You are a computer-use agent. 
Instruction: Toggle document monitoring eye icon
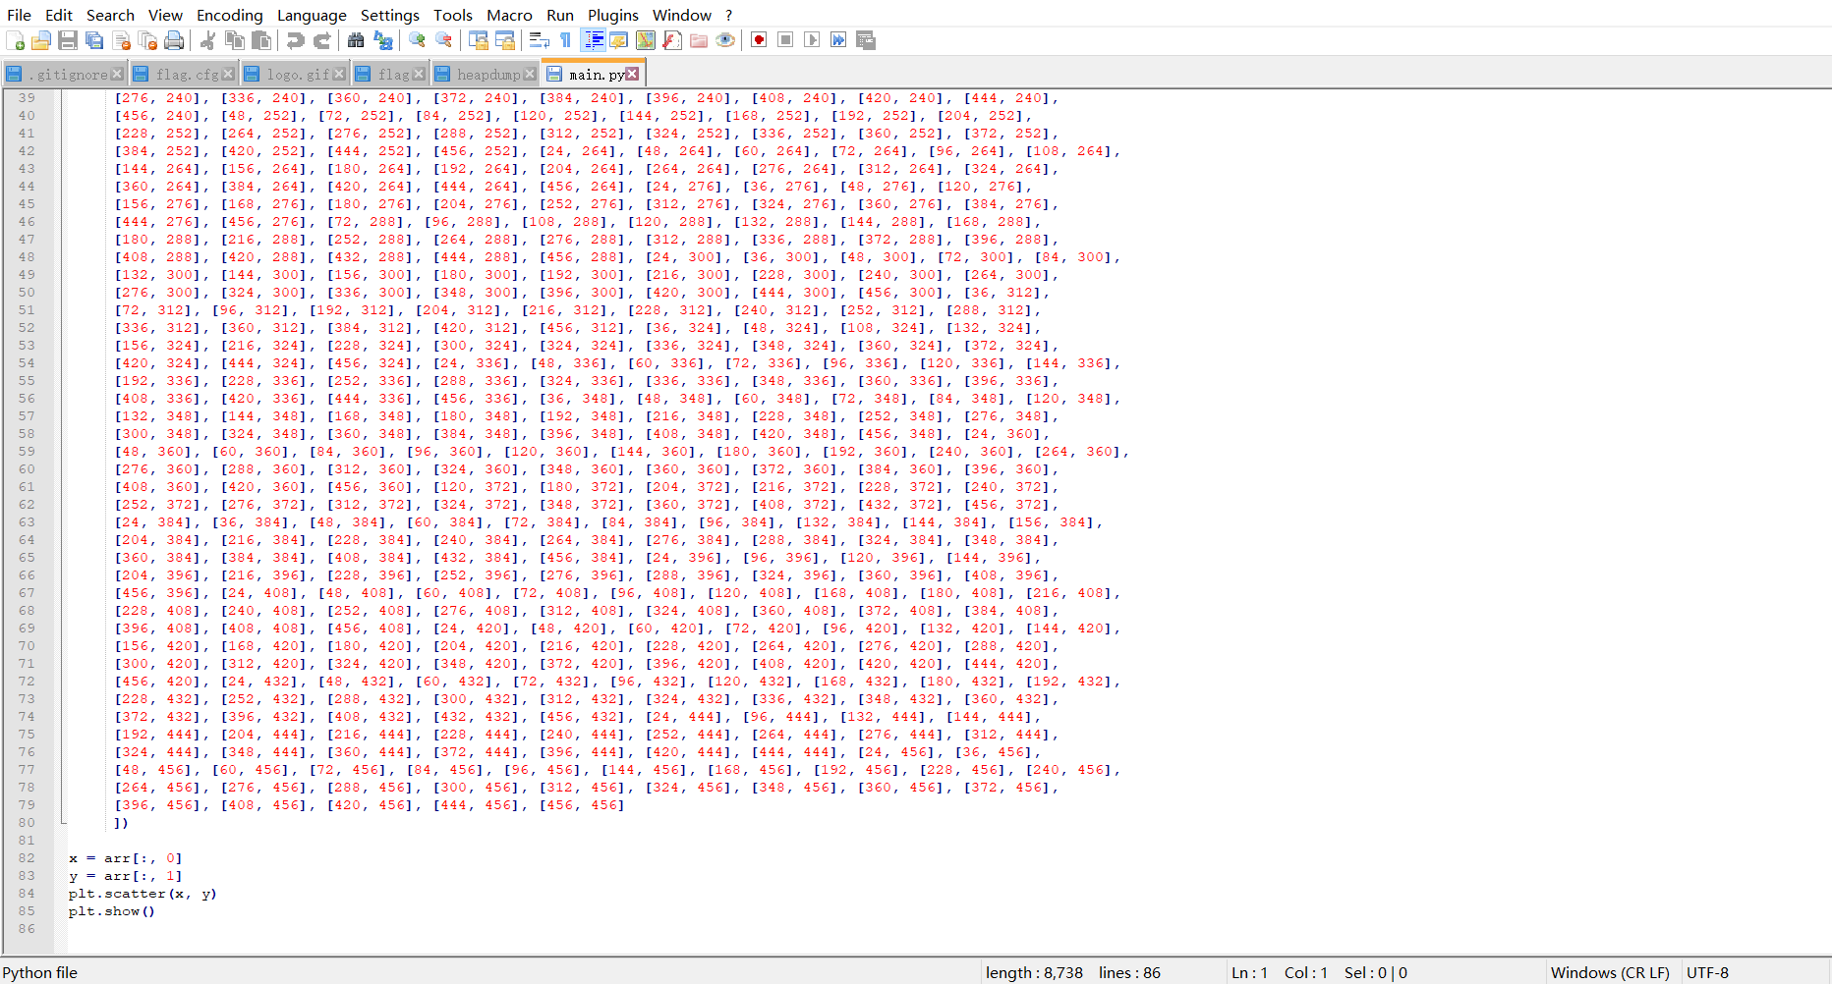pos(725,40)
